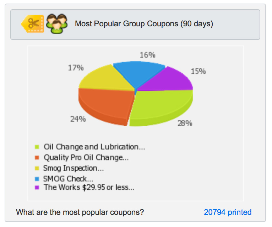Click the purple The Works legend swatch
272x227 pixels.
click(37, 188)
